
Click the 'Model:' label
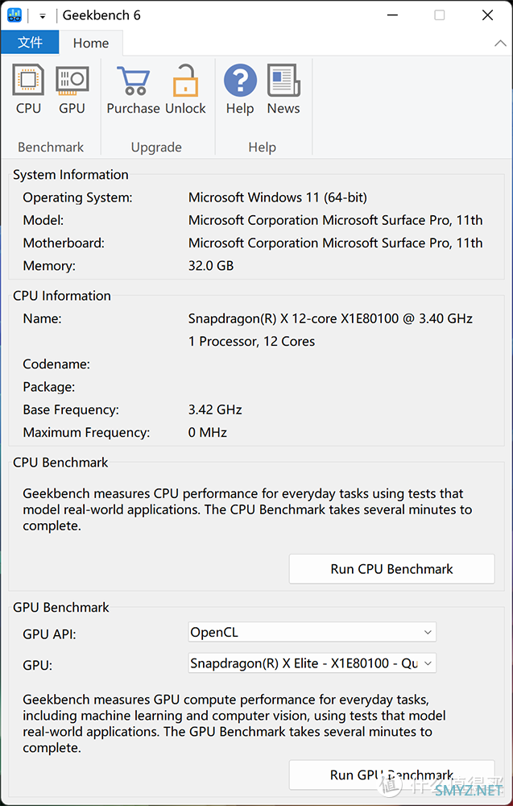tap(43, 220)
